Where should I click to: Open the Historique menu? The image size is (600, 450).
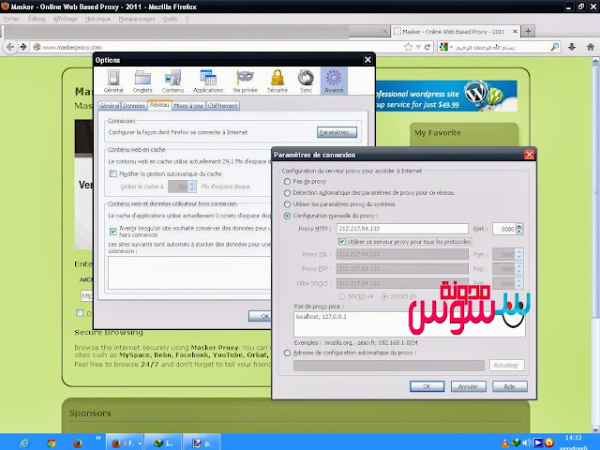pos(97,19)
